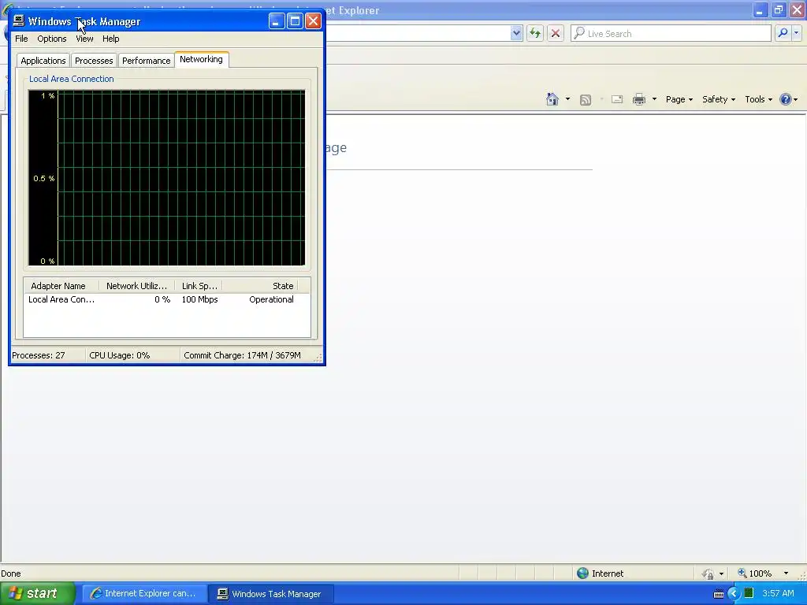Click the green CPU usage tray icon
Viewport: 807px width, 605px height.
pyautogui.click(x=749, y=593)
